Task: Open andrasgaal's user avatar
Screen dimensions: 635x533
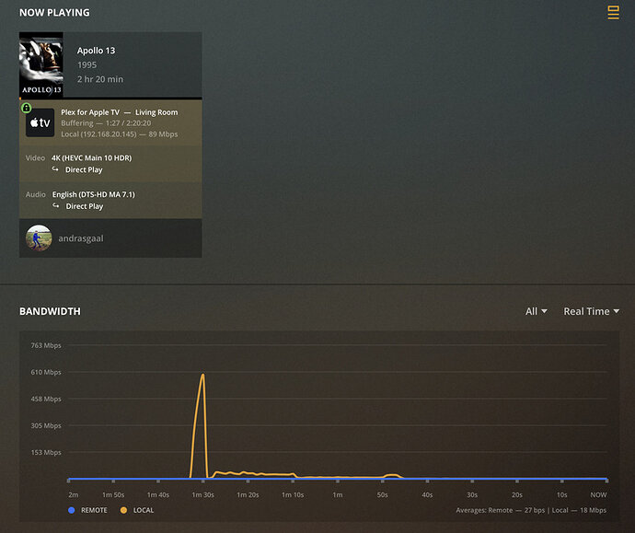Action: click(39, 238)
